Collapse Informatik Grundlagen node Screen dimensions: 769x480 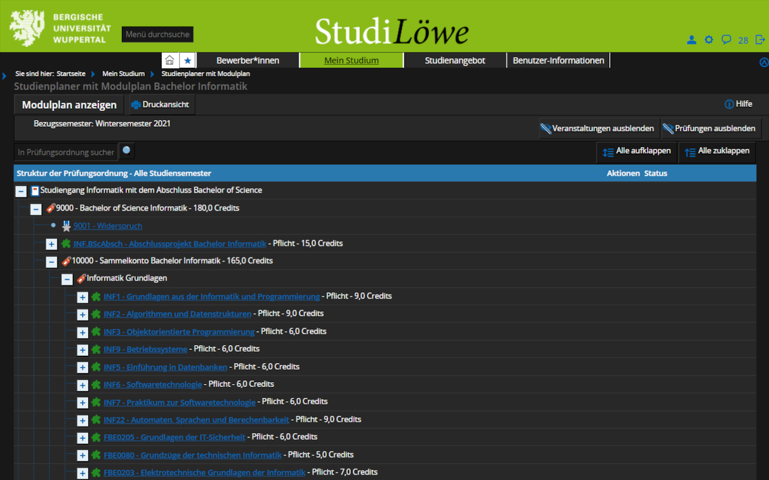point(67,280)
